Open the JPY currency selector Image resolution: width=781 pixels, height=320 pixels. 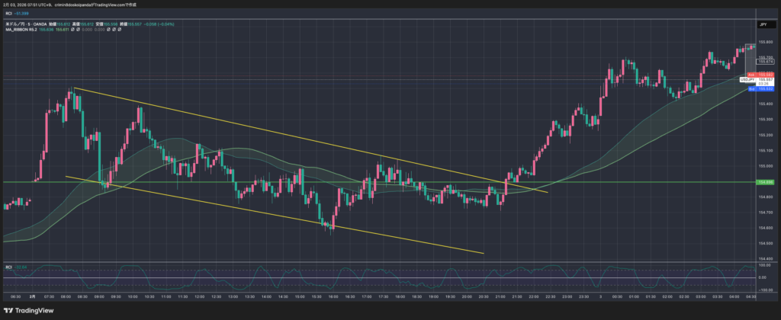(761, 24)
